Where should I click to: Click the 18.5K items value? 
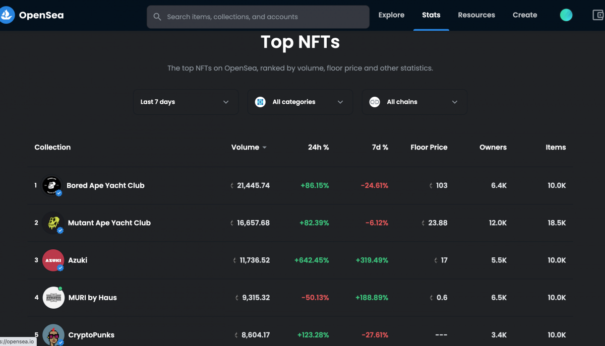pos(557,223)
